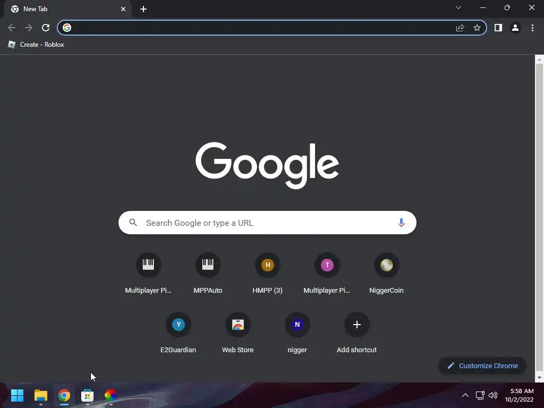Open the three-dot Chrome menu
Viewport: 544px width, 408px height.
coord(532,28)
